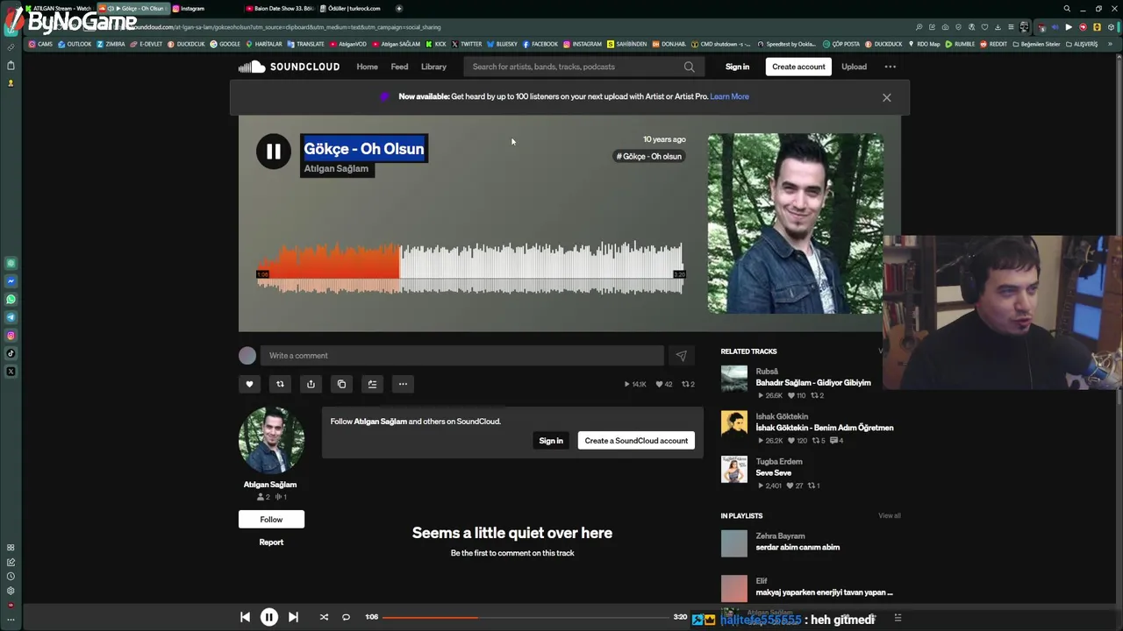Open the Next up queue icon in player

click(898, 618)
